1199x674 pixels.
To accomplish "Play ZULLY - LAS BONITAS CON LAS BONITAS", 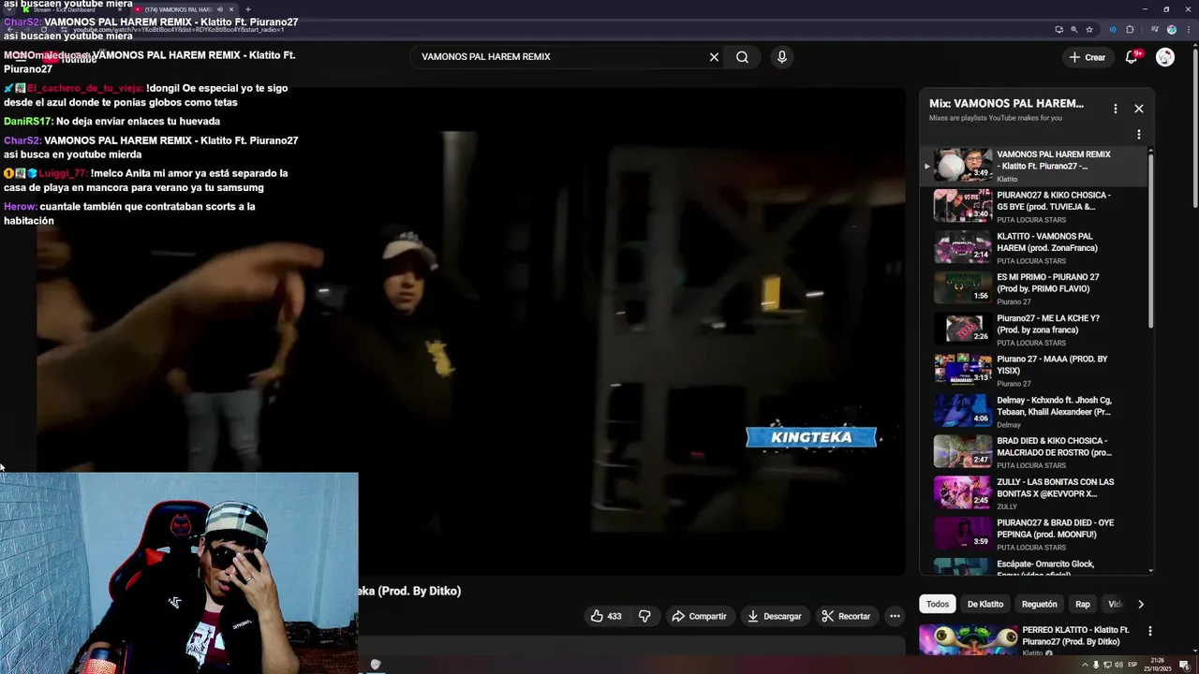I will [x=1033, y=493].
